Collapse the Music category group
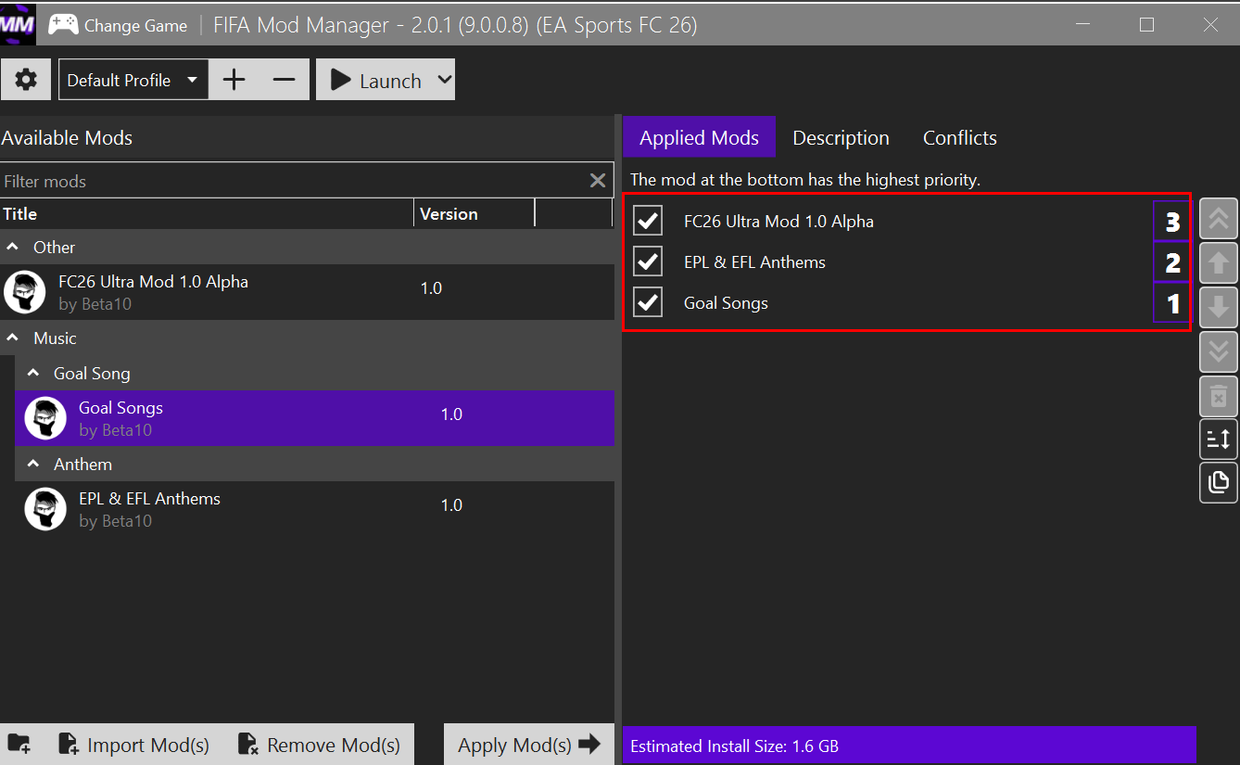The width and height of the screenshot is (1240, 765). (15, 338)
